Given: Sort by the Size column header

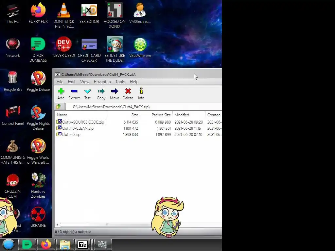Looking at the screenshot, I should tap(123, 115).
